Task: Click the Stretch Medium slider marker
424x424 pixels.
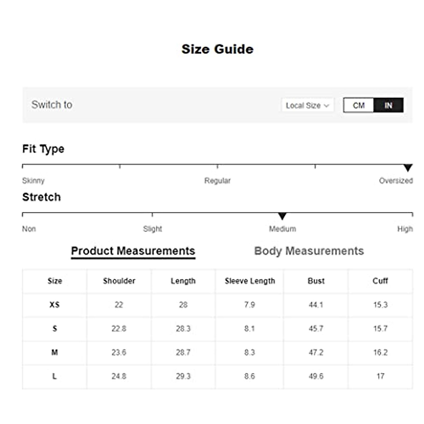Action: (282, 216)
